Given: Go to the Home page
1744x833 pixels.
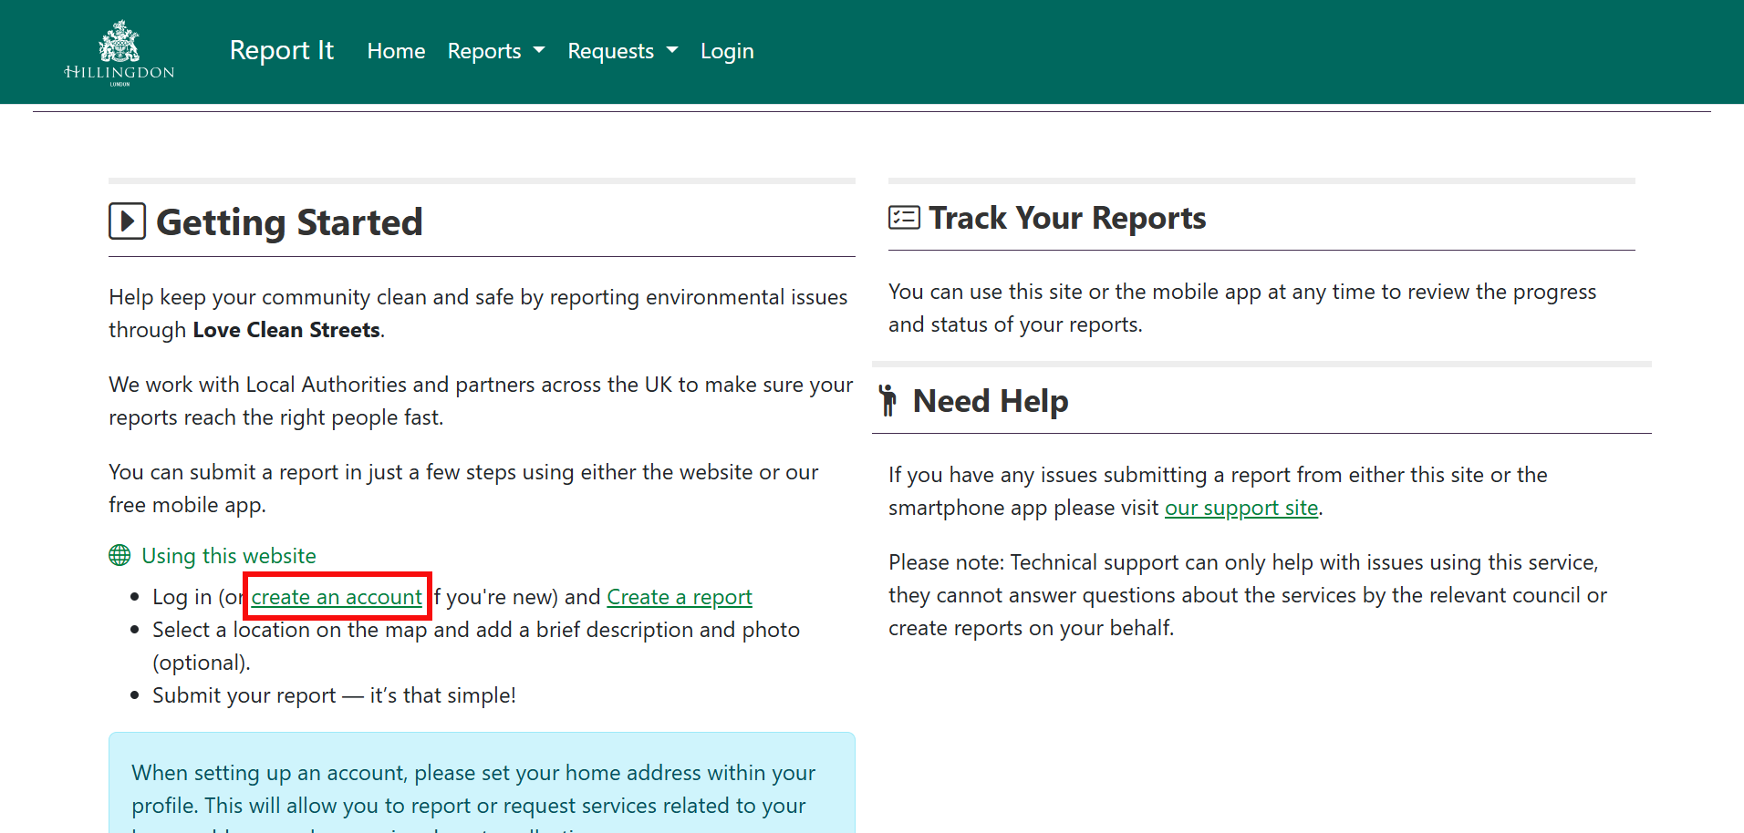Looking at the screenshot, I should point(396,51).
